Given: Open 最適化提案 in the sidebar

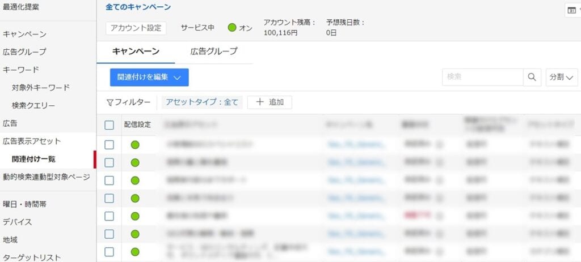Looking at the screenshot, I should click(21, 7).
